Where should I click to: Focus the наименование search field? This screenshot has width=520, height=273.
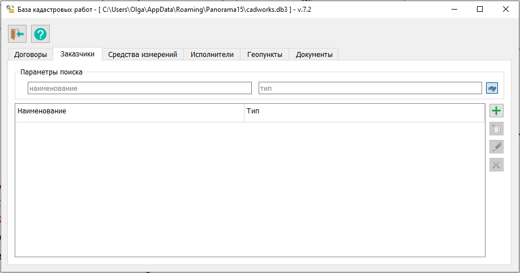click(139, 89)
